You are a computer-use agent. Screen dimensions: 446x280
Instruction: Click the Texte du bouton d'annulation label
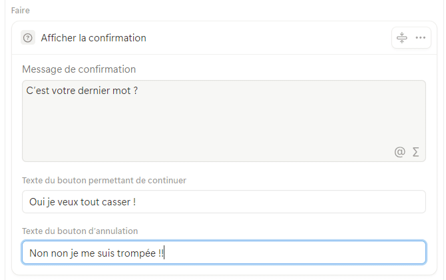(80, 231)
